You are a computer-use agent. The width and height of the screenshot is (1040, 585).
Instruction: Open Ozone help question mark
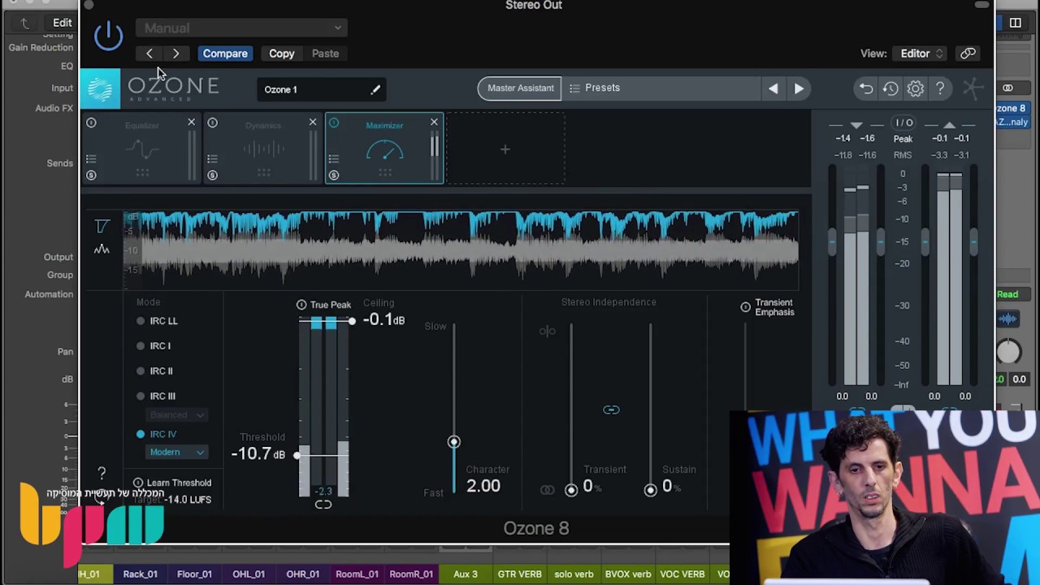940,89
